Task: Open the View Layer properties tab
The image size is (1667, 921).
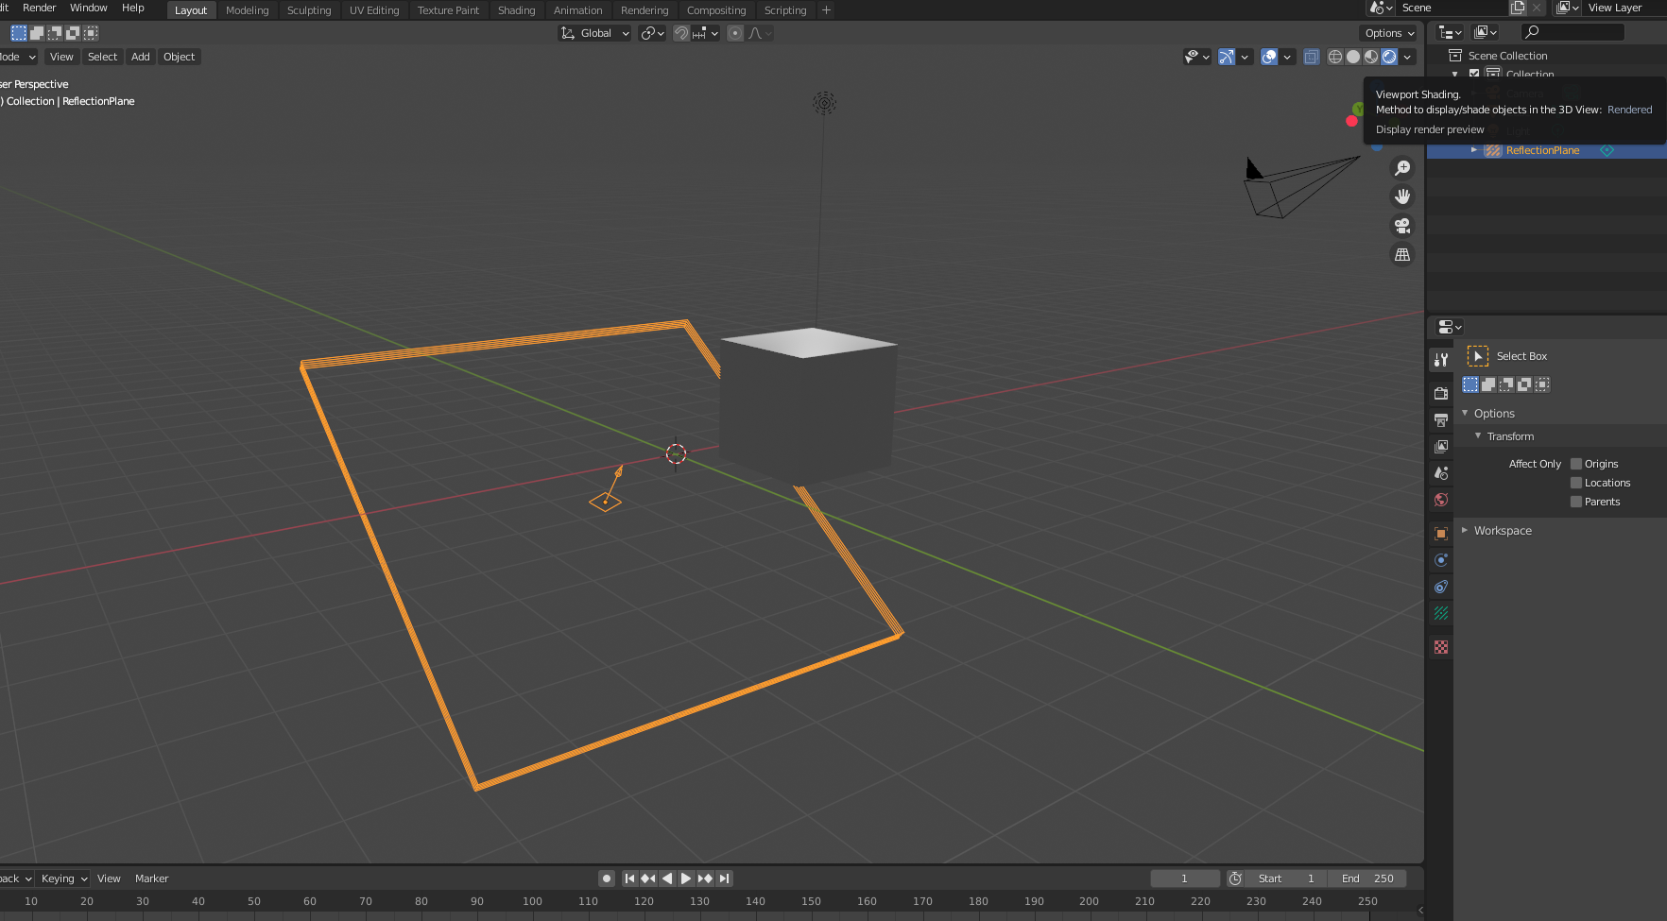Action: click(1441, 446)
